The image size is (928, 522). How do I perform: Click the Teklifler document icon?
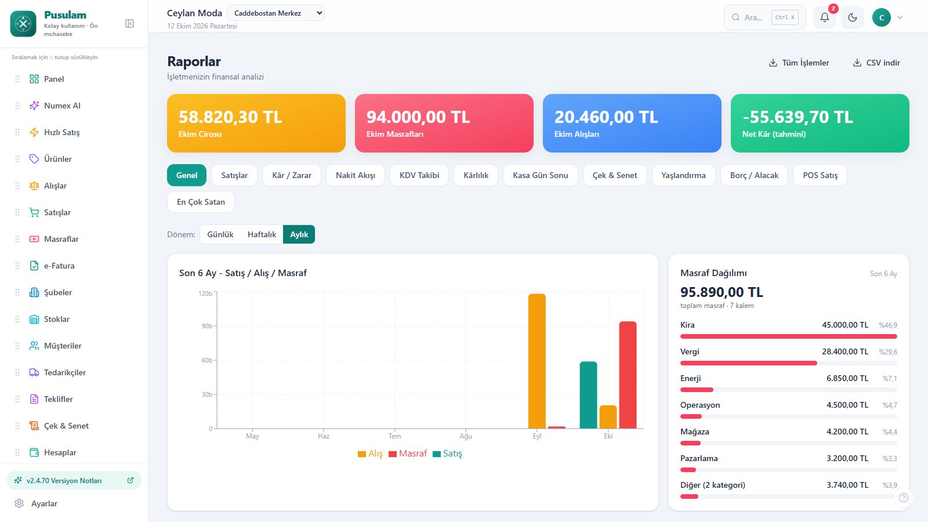point(34,399)
